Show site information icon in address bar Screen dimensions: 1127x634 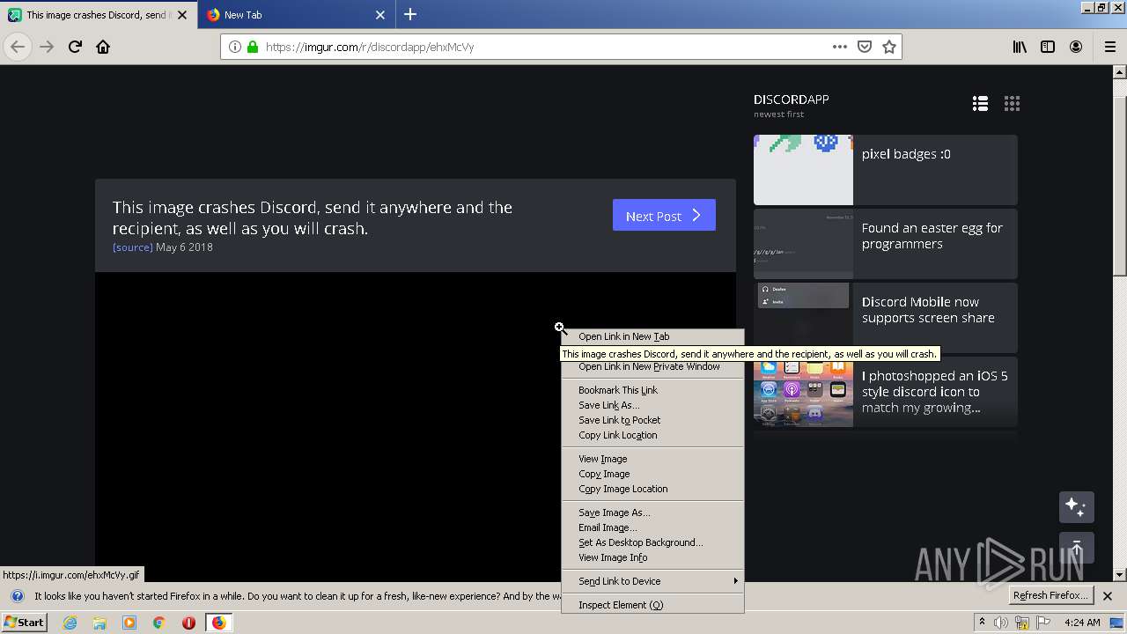tap(235, 47)
